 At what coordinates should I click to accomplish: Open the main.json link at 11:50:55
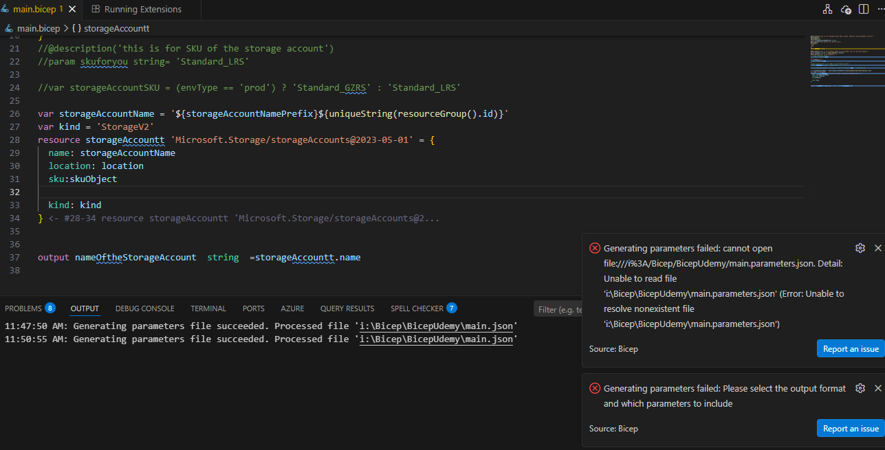[x=436, y=339]
